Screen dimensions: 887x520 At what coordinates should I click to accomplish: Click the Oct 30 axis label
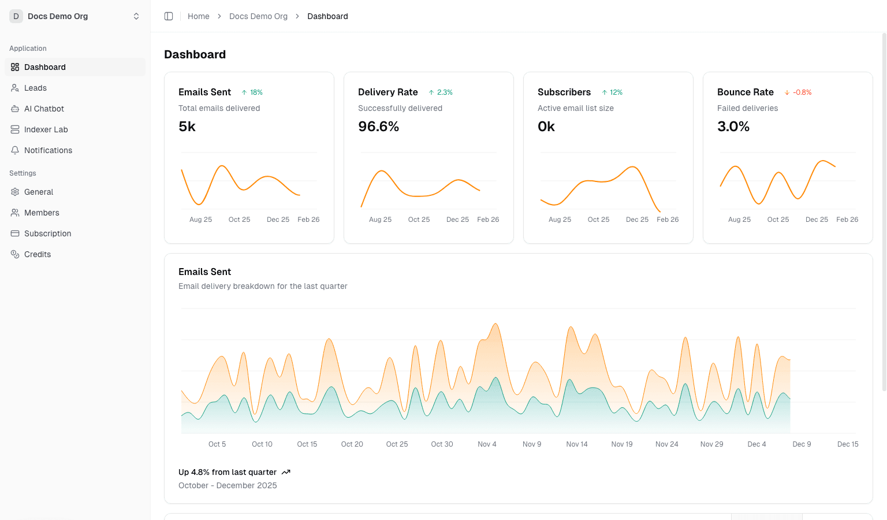point(442,444)
